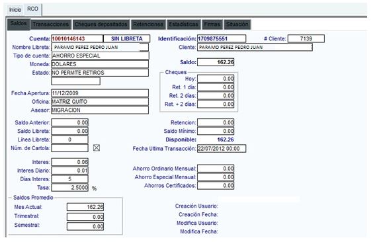Click the Tipo de cuenta field
379x242 pixels.
(x=101, y=56)
